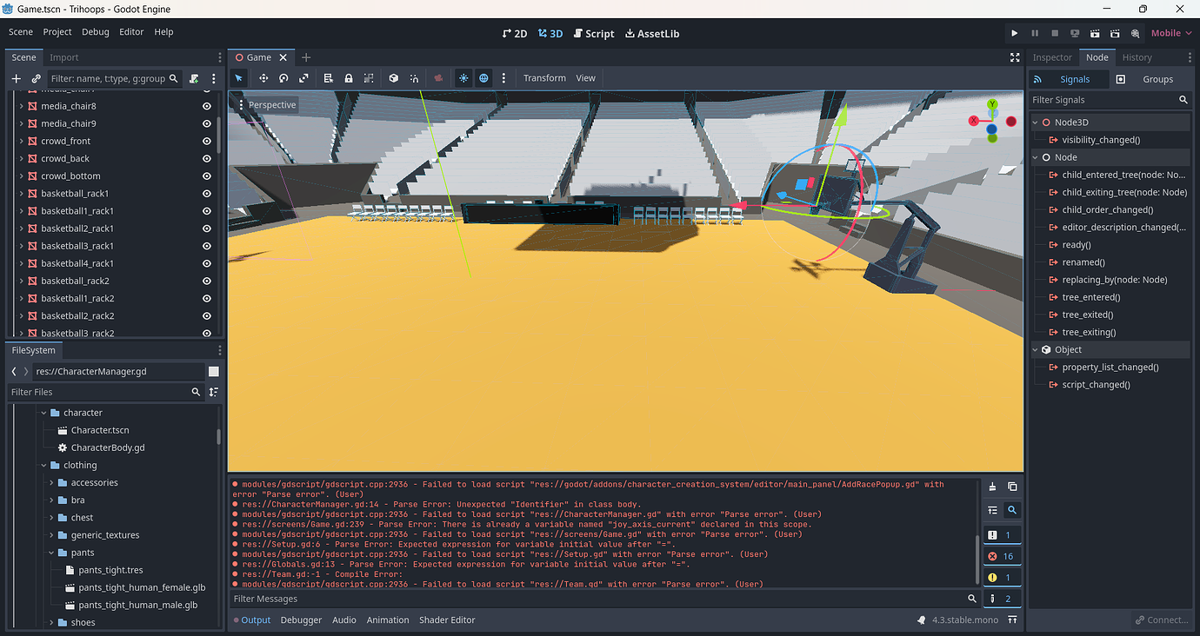Hide the crowd_front node
The image size is (1200, 636).
click(x=207, y=141)
